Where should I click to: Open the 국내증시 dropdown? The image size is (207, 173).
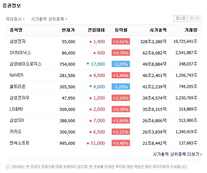point(15,19)
